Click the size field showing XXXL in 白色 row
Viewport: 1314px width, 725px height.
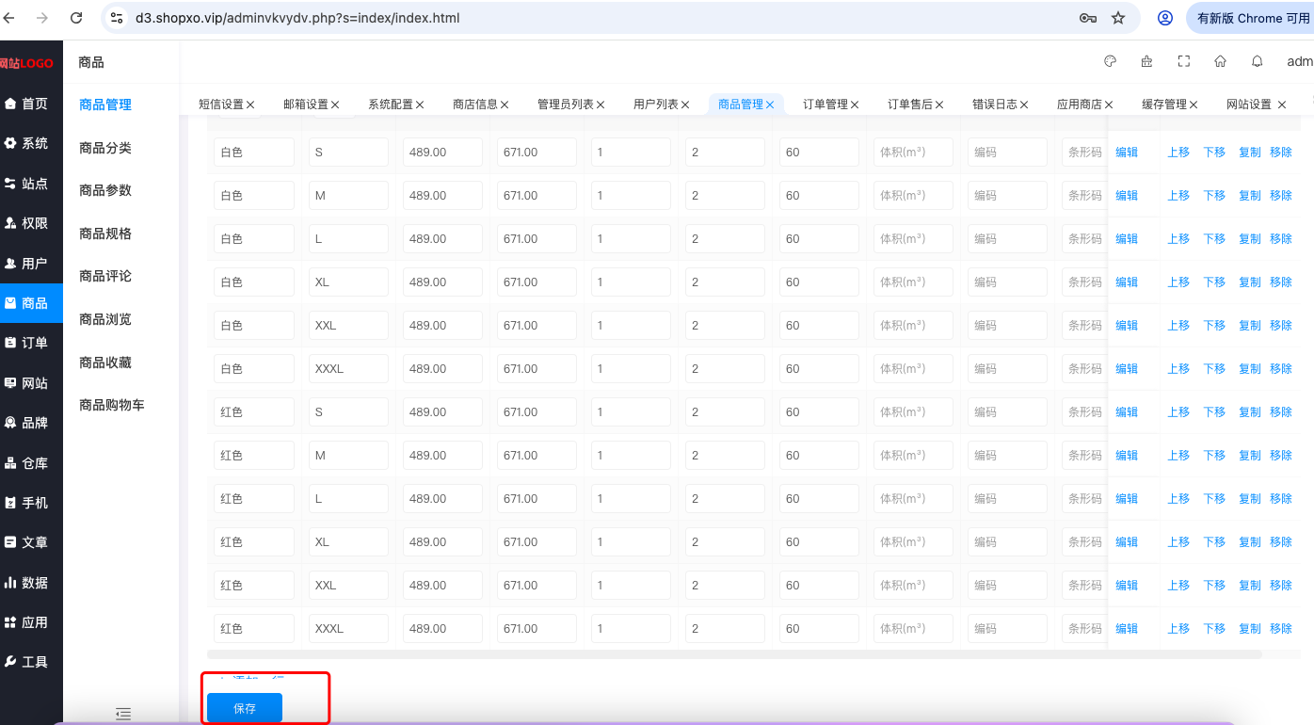click(348, 369)
